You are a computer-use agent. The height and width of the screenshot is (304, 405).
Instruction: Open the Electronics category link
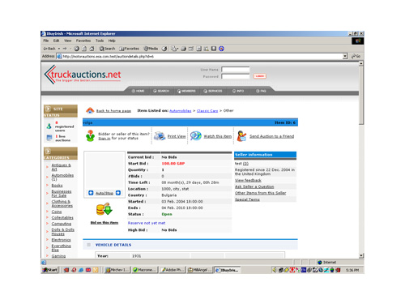(61, 240)
